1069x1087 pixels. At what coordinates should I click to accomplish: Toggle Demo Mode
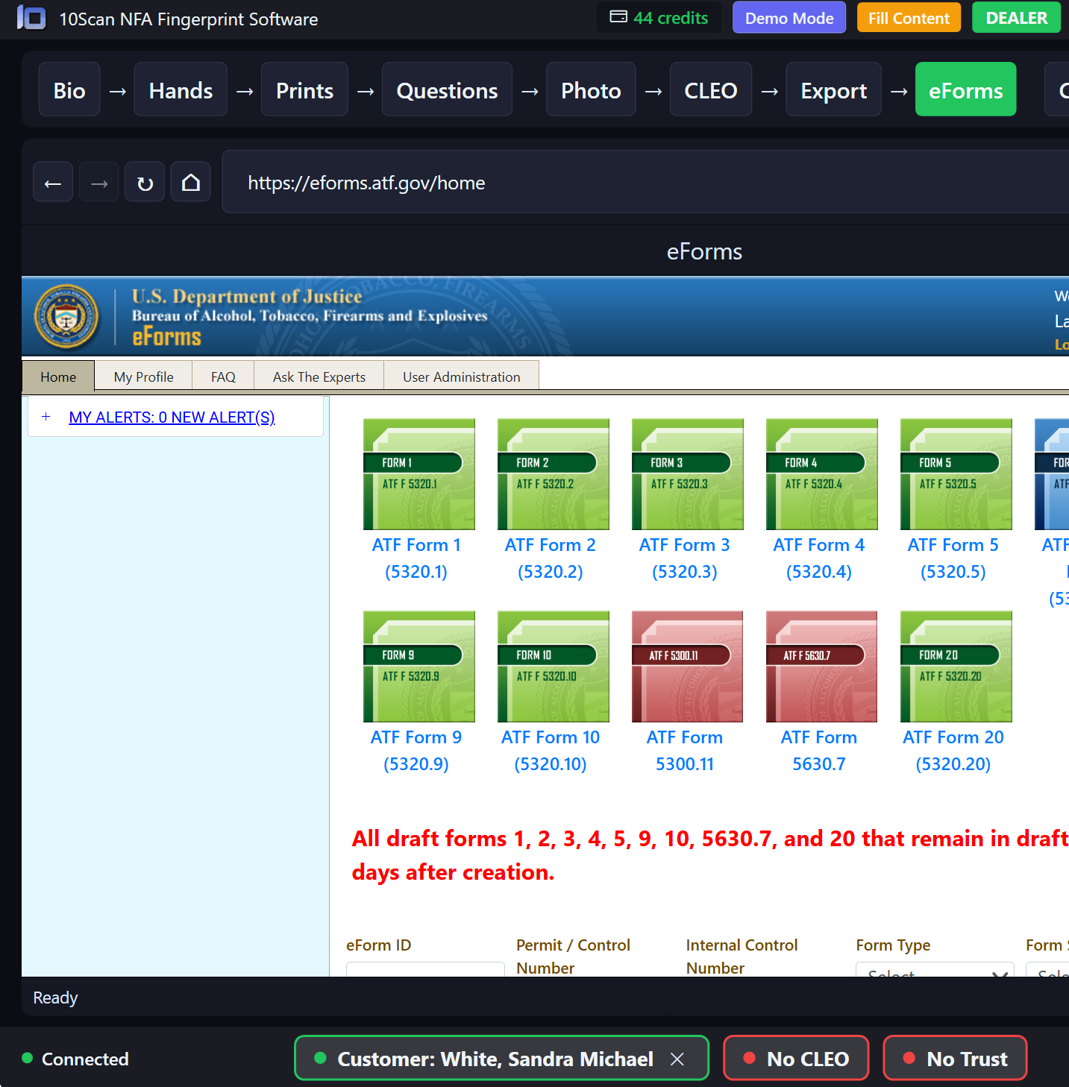click(x=789, y=17)
